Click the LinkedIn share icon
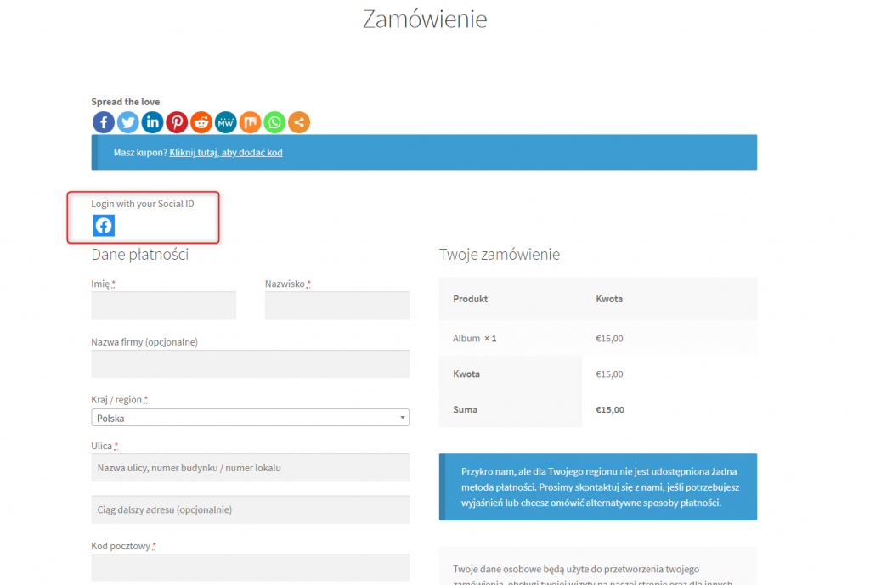This screenshot has width=870, height=585. pos(153,122)
